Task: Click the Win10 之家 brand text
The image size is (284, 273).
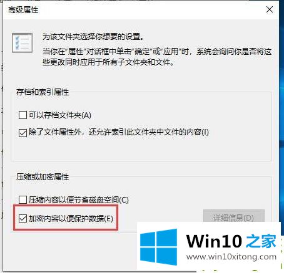Action: (231, 241)
